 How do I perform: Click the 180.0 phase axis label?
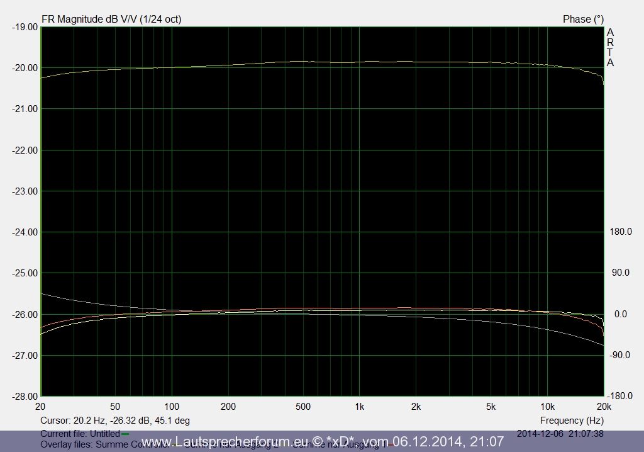tap(621, 232)
